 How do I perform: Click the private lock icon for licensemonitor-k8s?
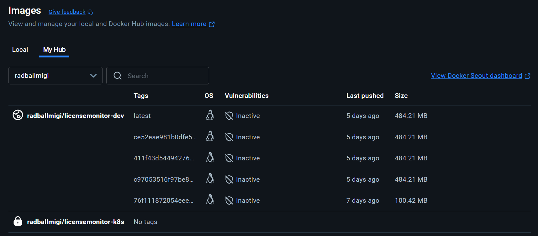(18, 221)
